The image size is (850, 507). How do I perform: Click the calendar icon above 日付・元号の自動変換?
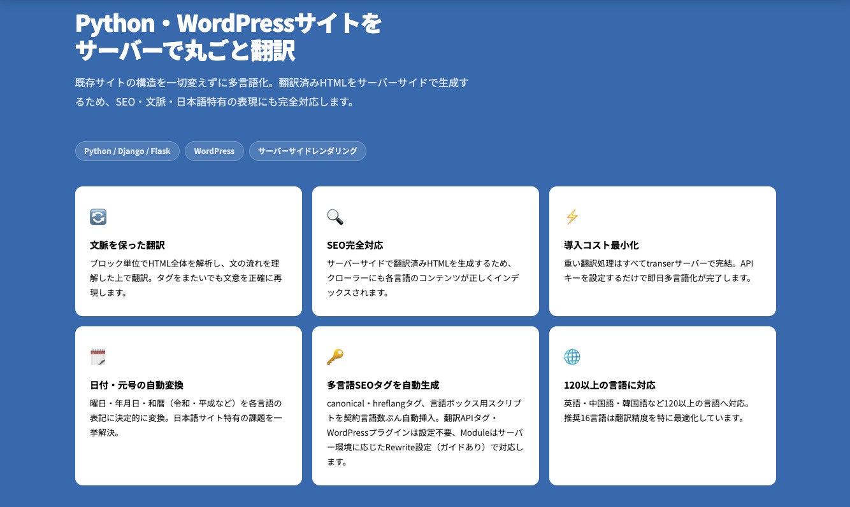[98, 357]
